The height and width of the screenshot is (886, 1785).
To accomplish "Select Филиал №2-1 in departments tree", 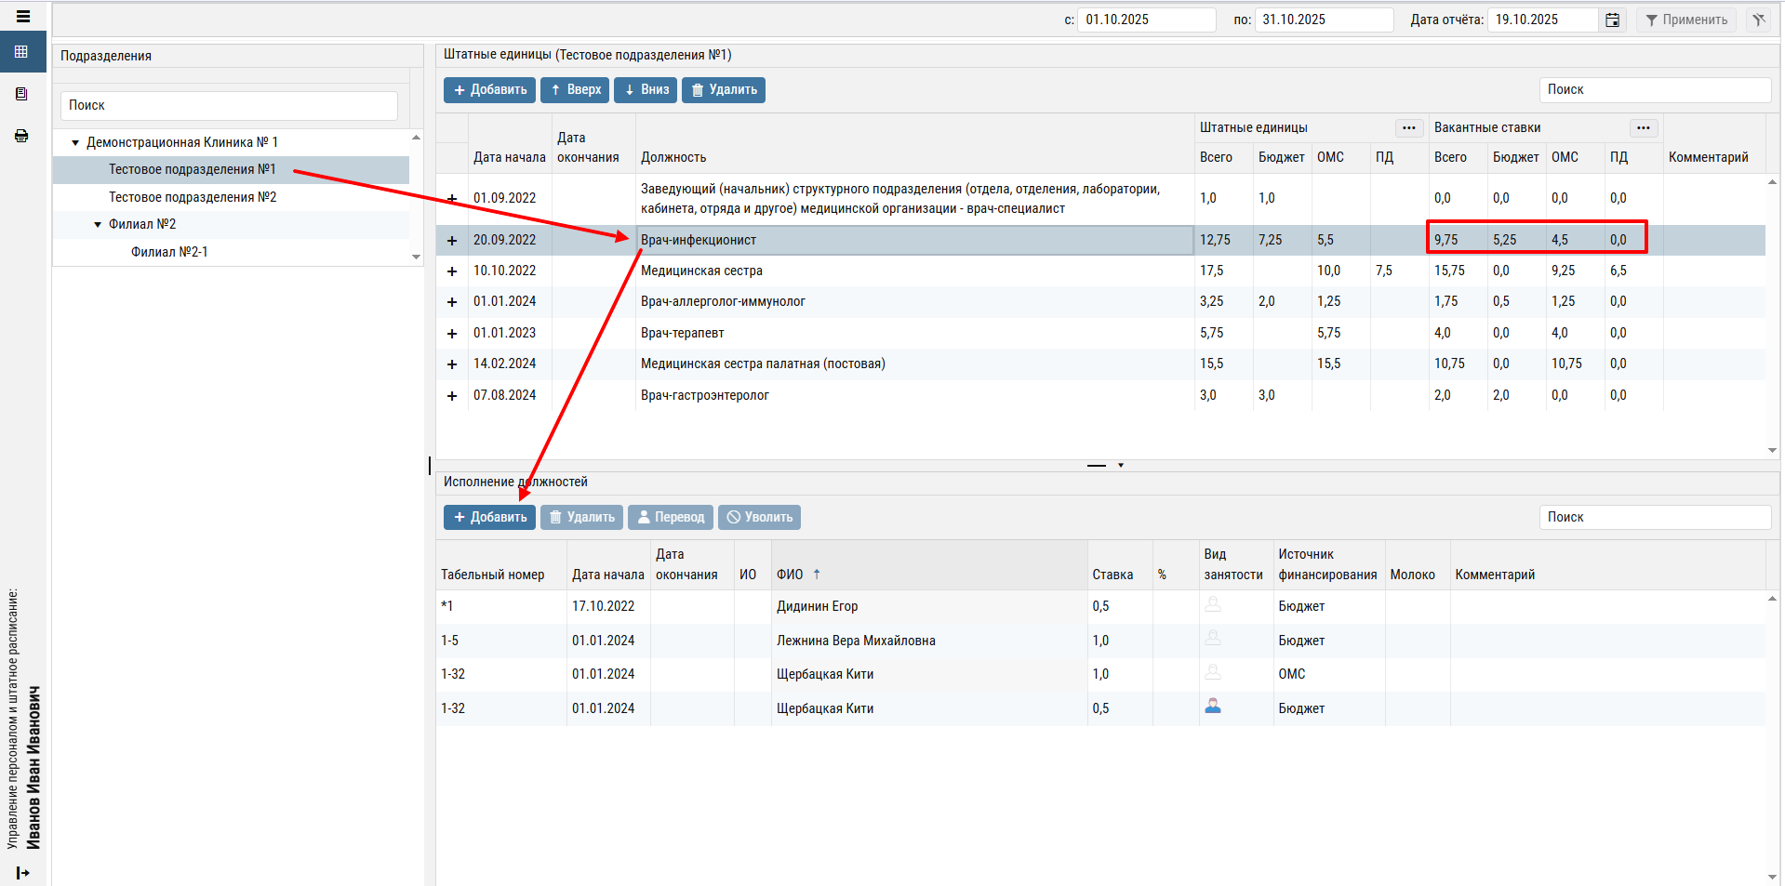I will [169, 252].
